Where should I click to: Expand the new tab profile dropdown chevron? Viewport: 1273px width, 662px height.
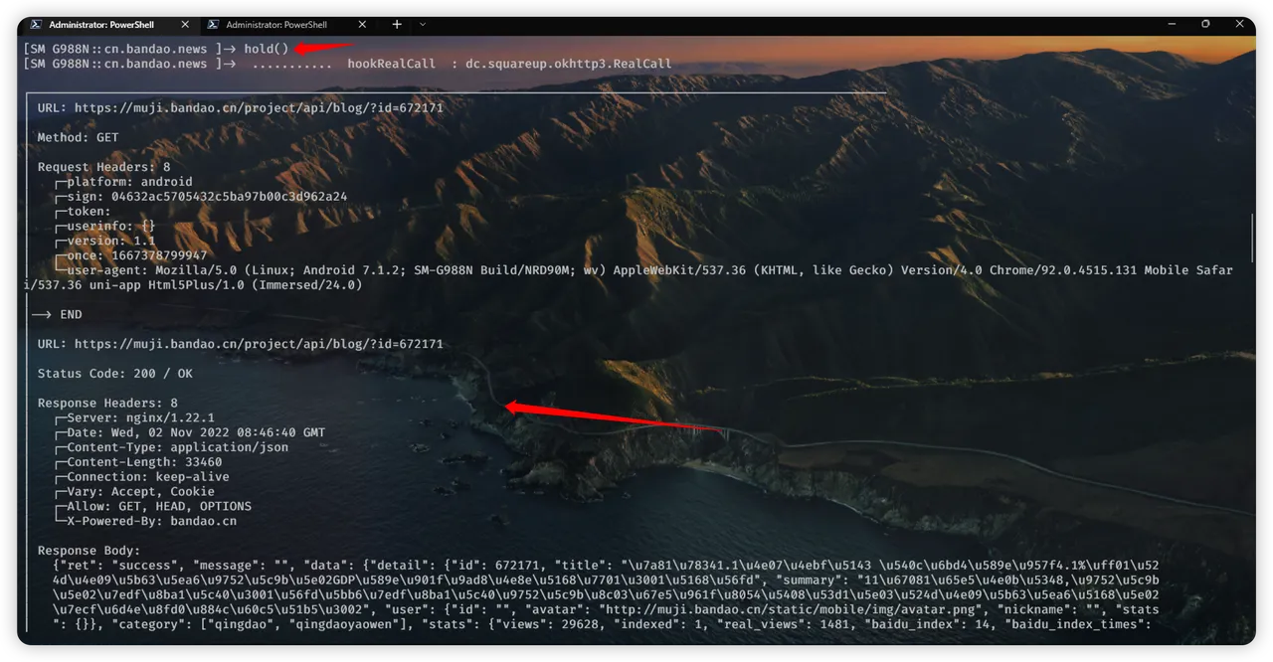point(423,24)
